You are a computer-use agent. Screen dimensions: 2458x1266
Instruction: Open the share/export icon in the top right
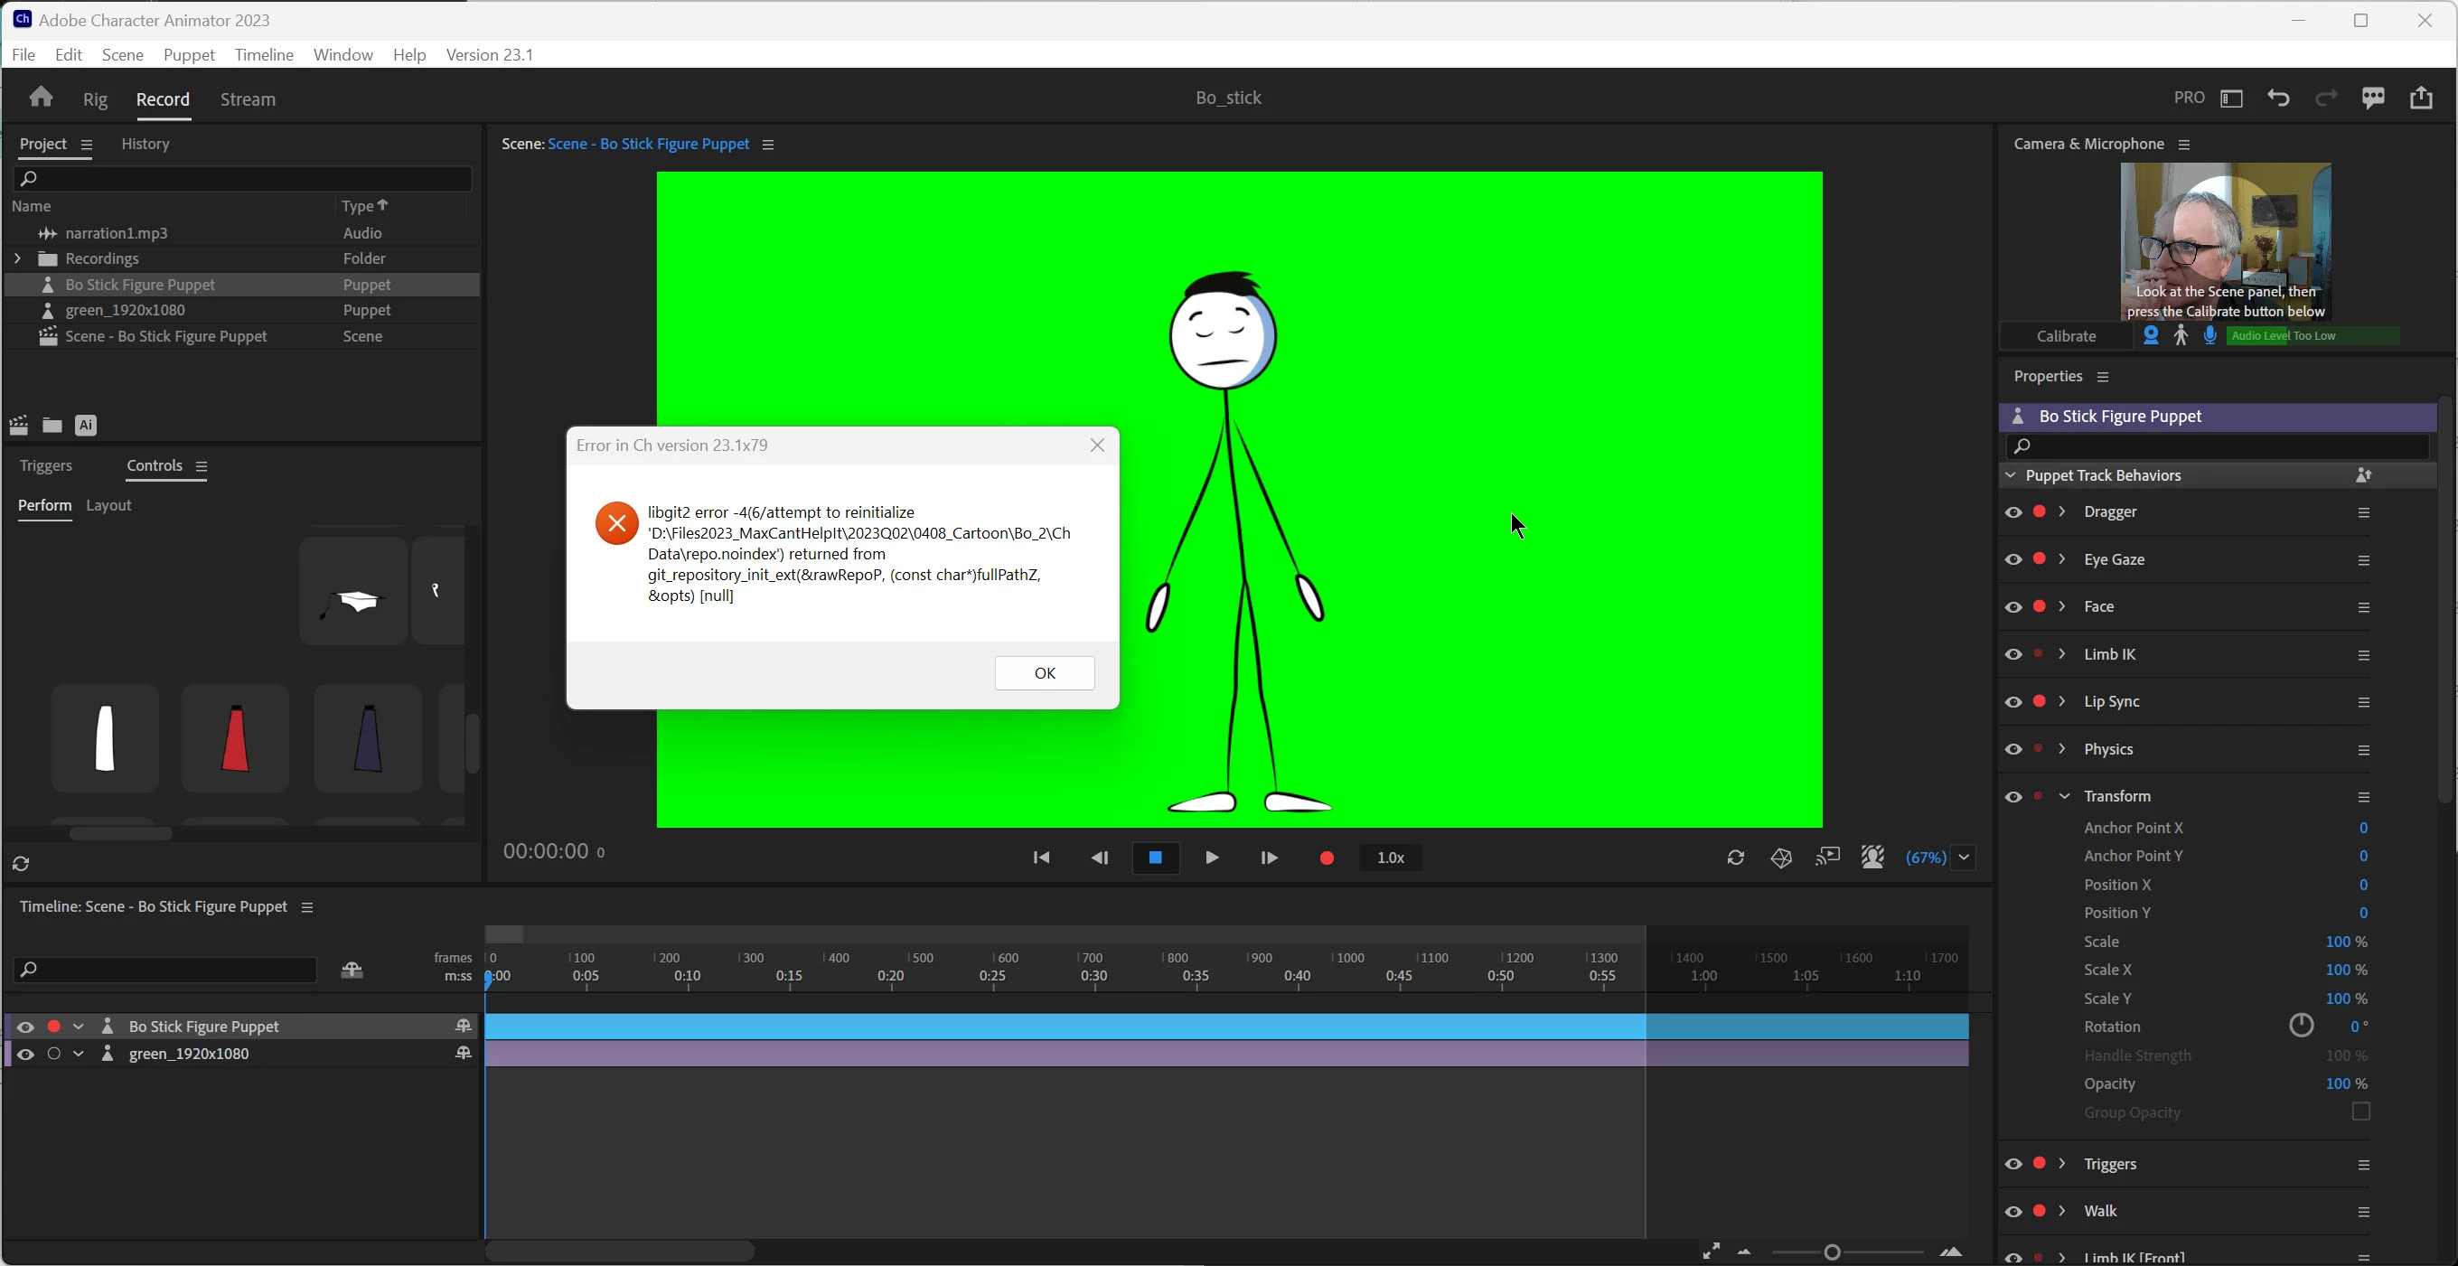click(x=2421, y=98)
